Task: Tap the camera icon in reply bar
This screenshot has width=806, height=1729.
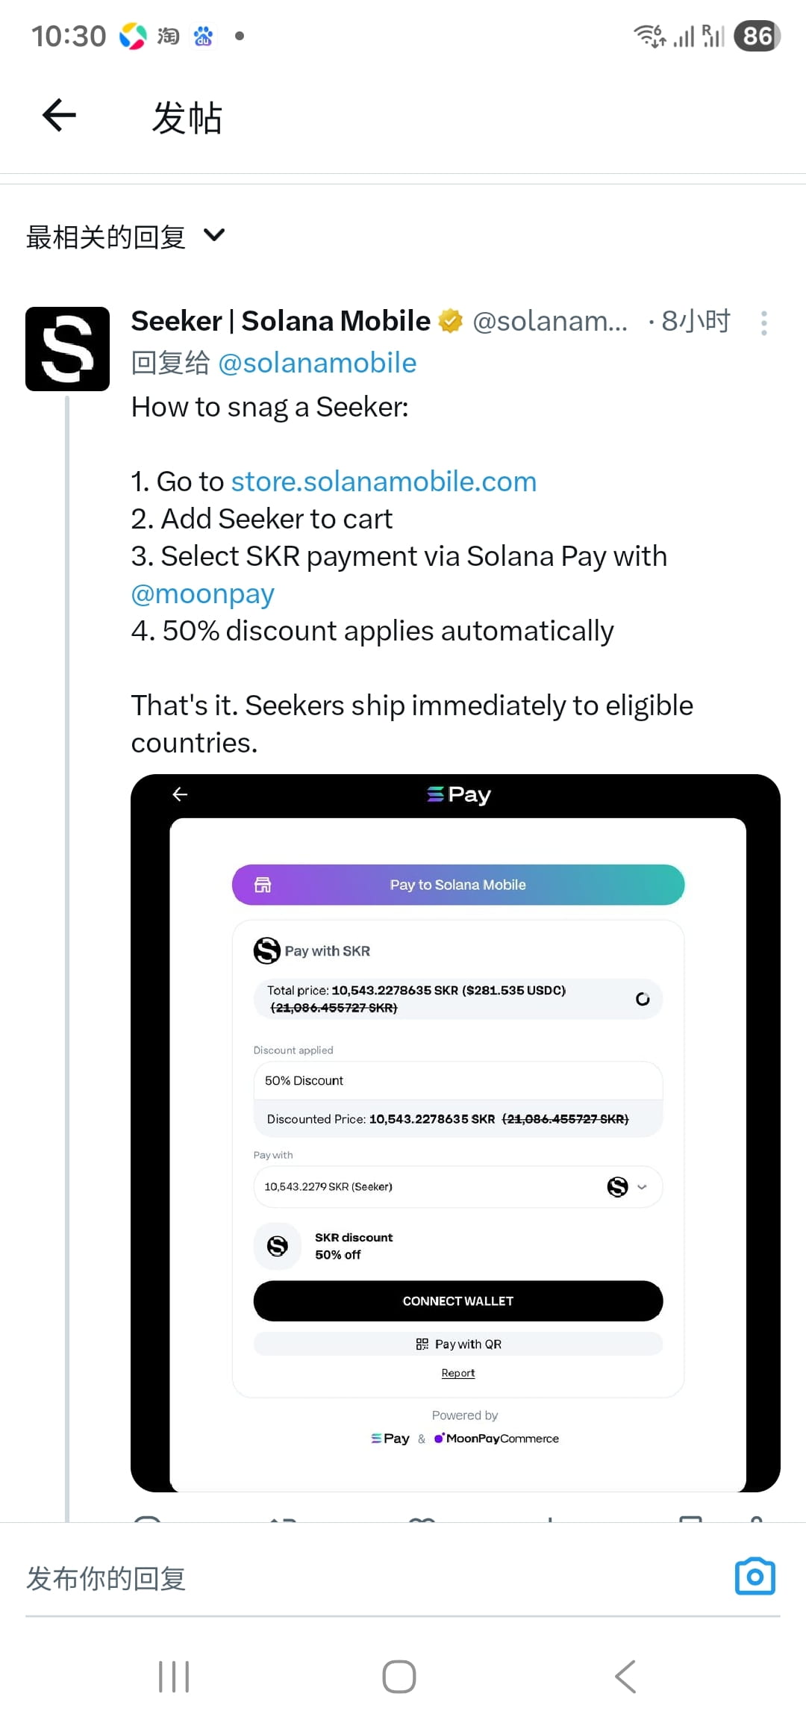Action: point(755,1577)
